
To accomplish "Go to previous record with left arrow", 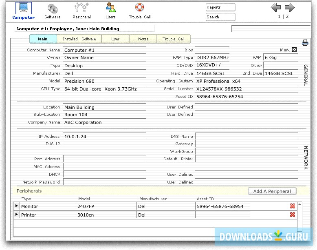I will point(276,7).
